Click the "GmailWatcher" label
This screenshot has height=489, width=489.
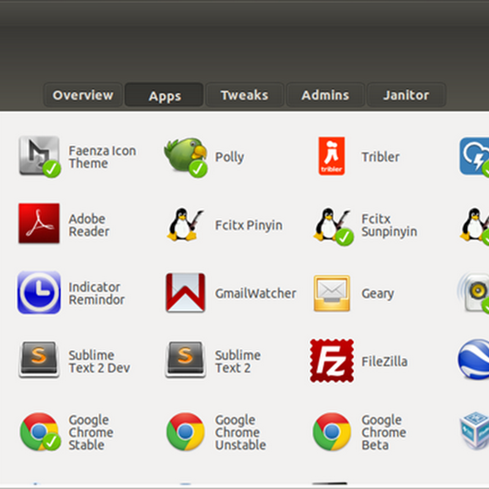[x=256, y=293]
